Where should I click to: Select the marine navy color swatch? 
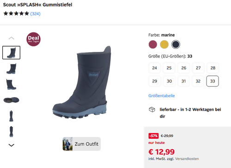coord(176,44)
